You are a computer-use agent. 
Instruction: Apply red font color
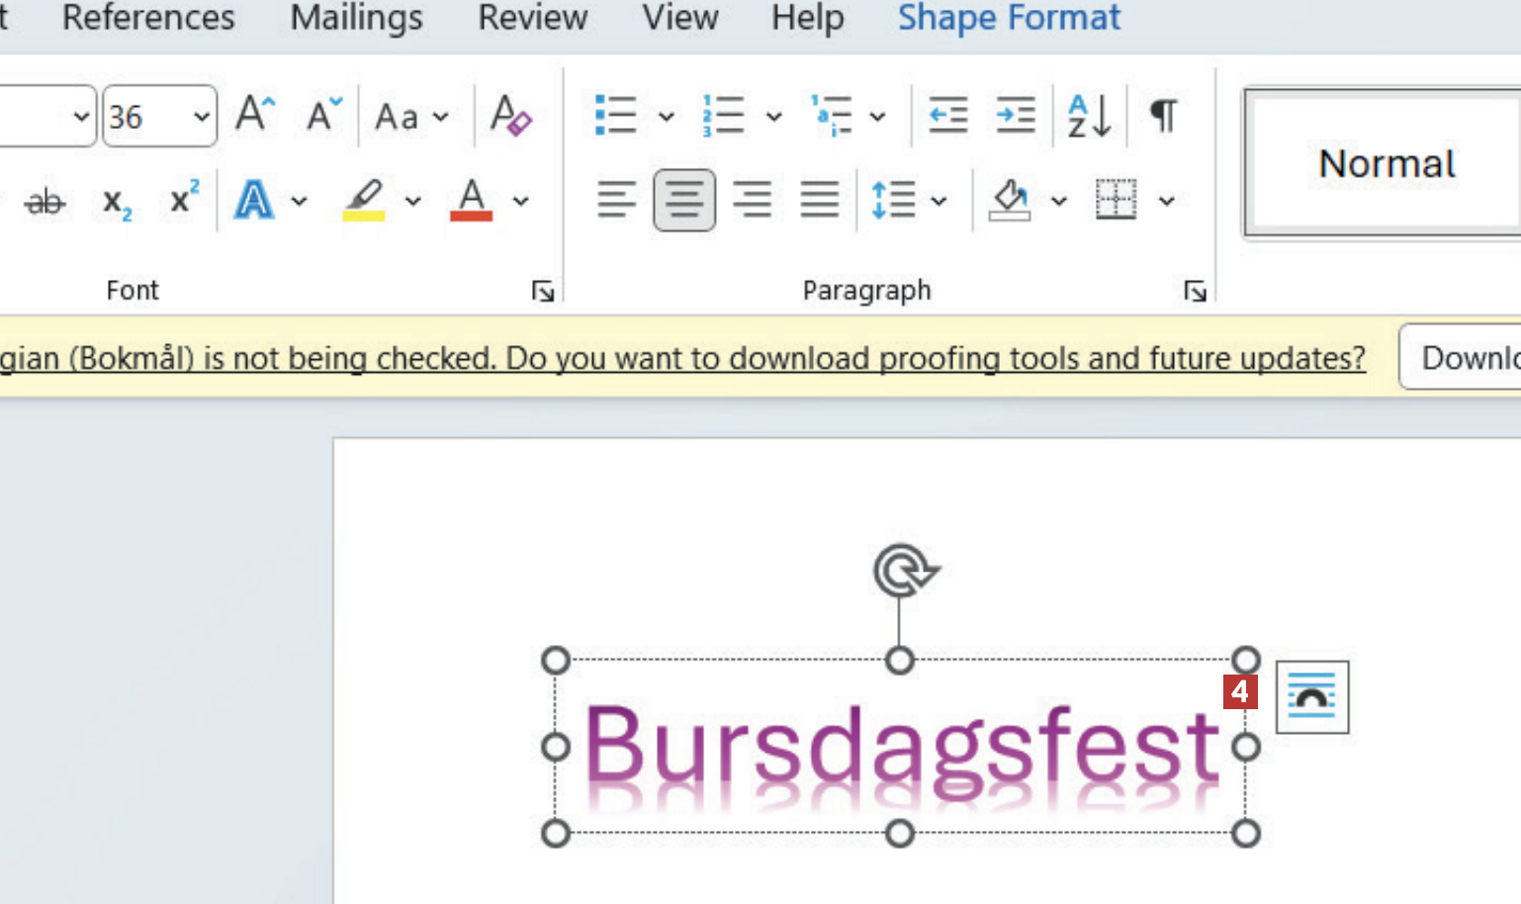click(x=472, y=201)
